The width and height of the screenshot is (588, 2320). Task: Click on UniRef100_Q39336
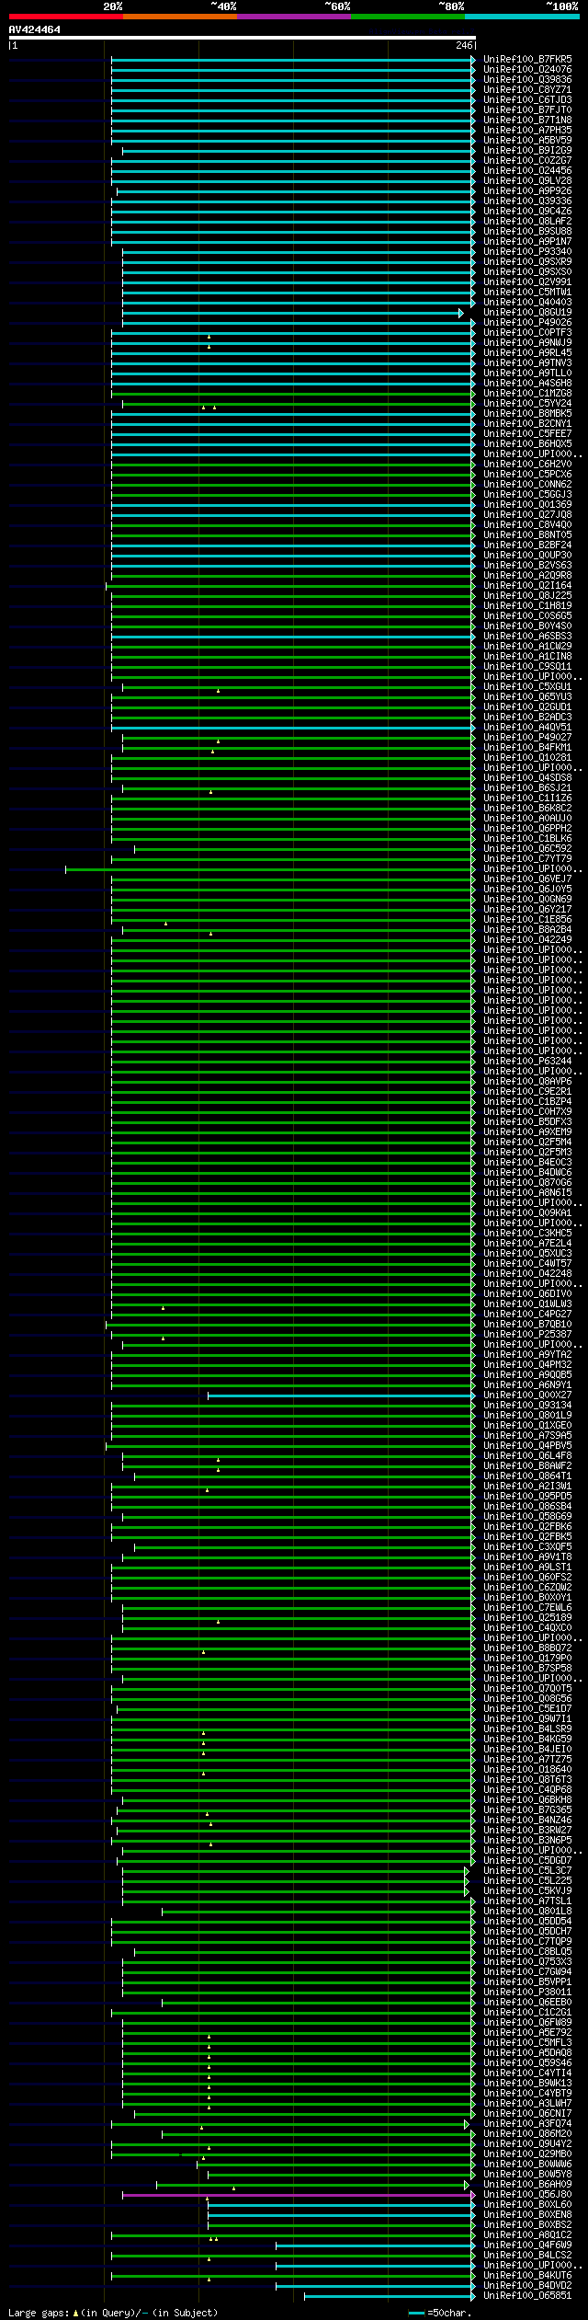pyautogui.click(x=527, y=201)
